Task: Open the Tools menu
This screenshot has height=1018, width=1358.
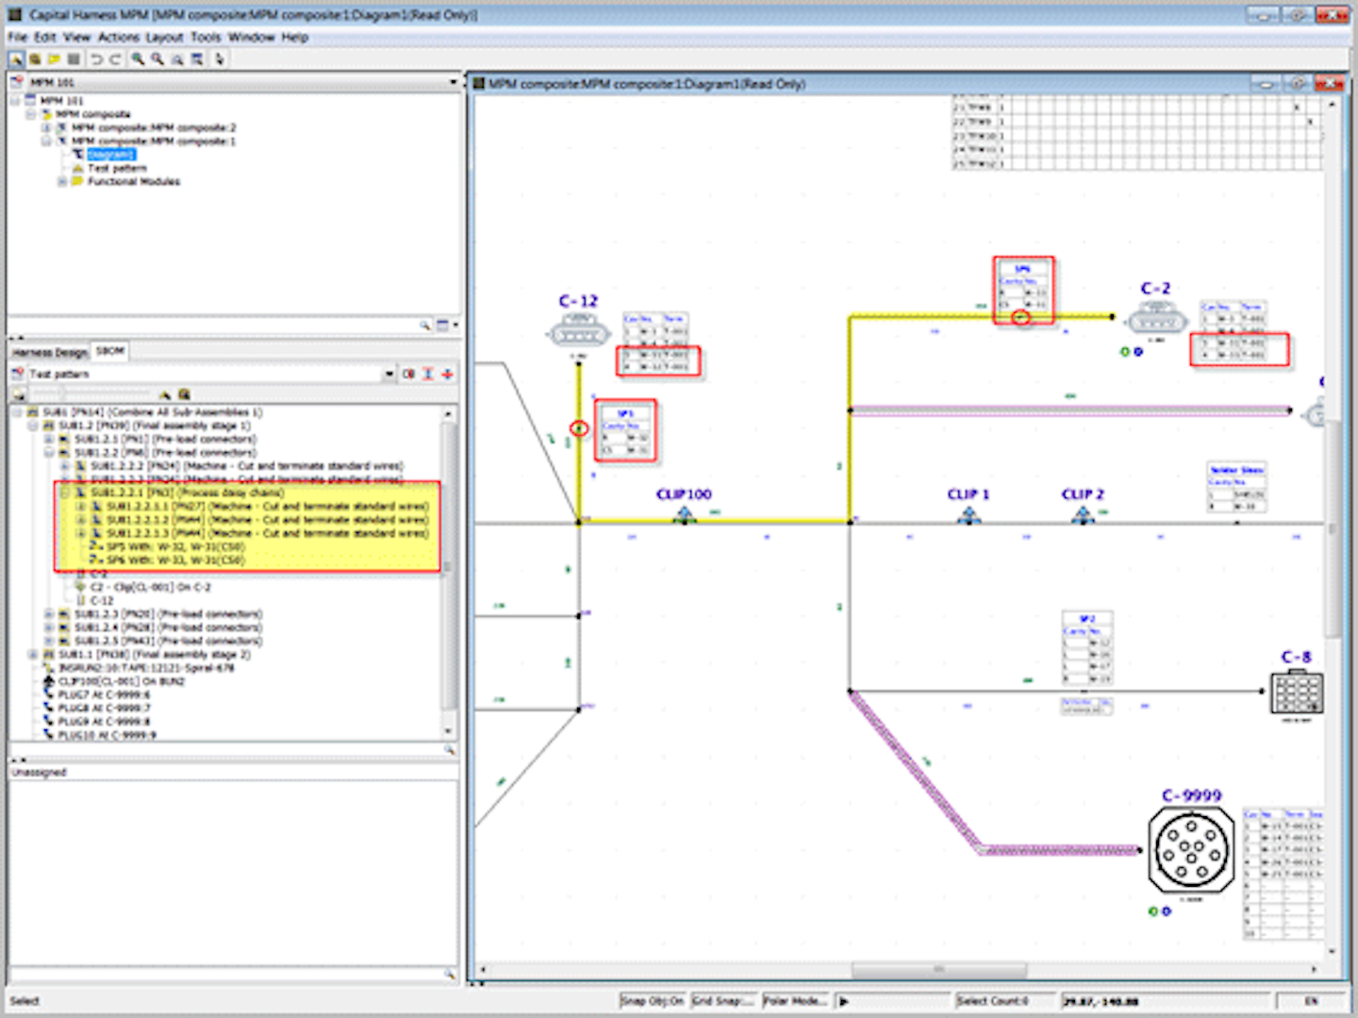Action: (205, 37)
